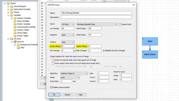Select row 00 in the background PID list
The height and width of the screenshot is (101, 179).
pyautogui.click(x=42, y=3)
